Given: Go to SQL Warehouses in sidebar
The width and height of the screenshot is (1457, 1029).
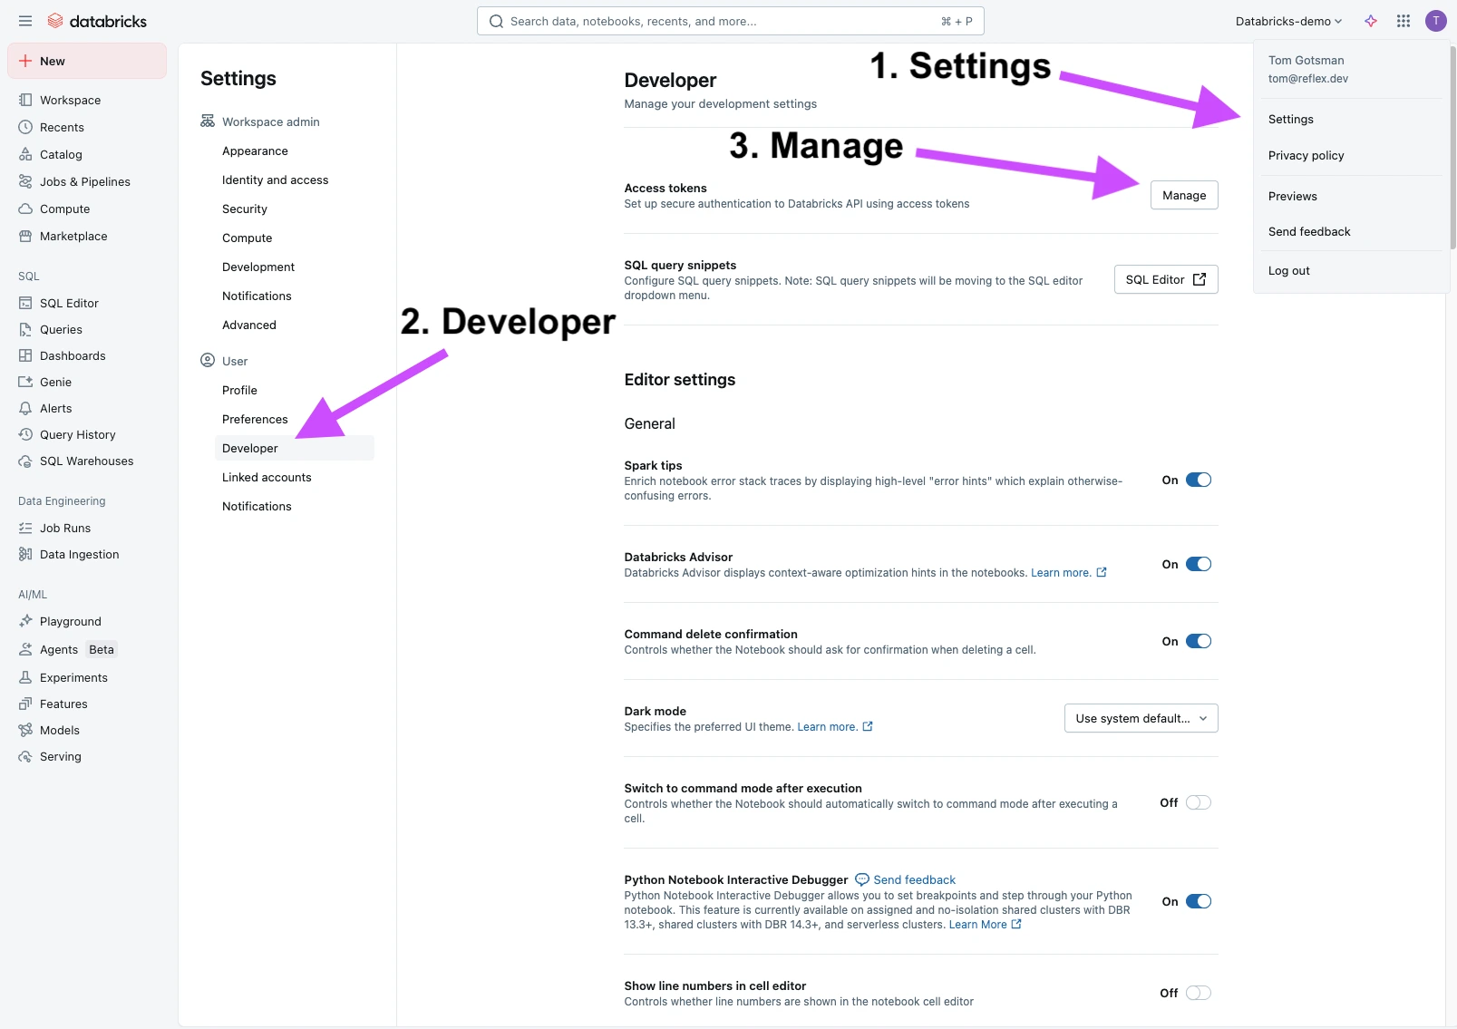Looking at the screenshot, I should [86, 461].
